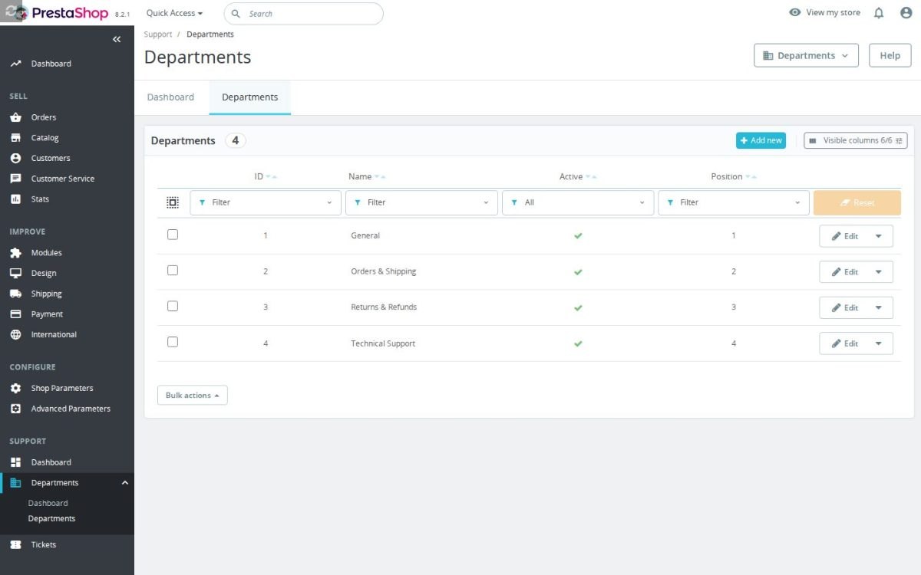Click the Tickets icon in sidebar
Screen dimensions: 921x575
pos(15,544)
